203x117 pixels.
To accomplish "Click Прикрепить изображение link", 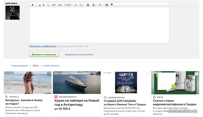I will pos(43,46).
